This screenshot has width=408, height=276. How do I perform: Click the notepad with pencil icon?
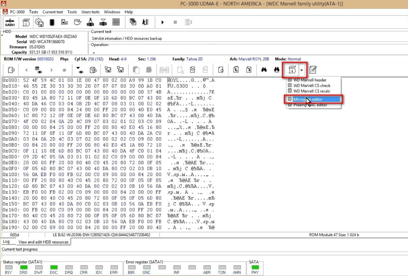313,69
